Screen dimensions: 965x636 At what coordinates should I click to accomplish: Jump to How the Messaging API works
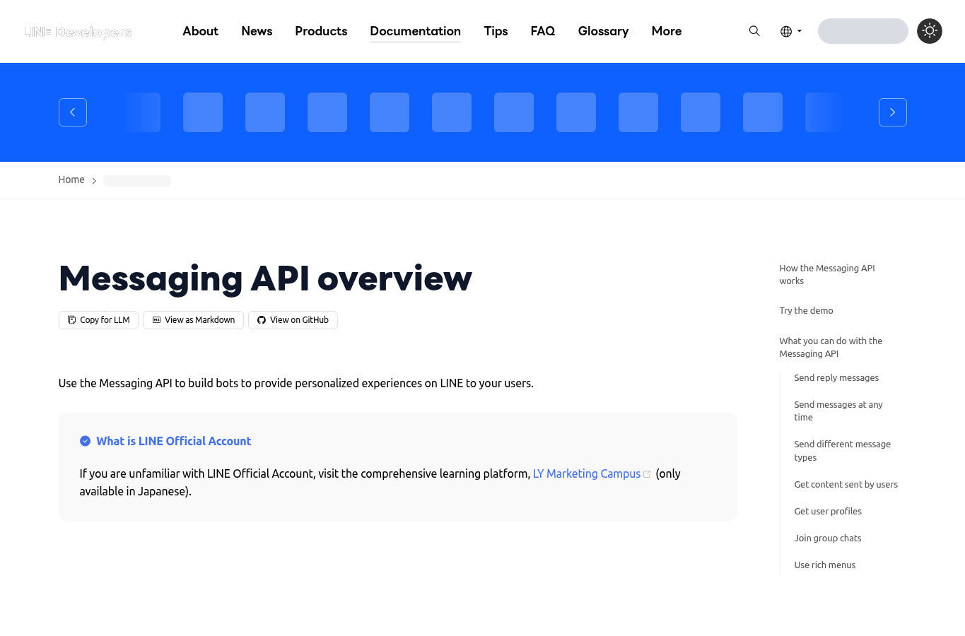[x=827, y=274]
